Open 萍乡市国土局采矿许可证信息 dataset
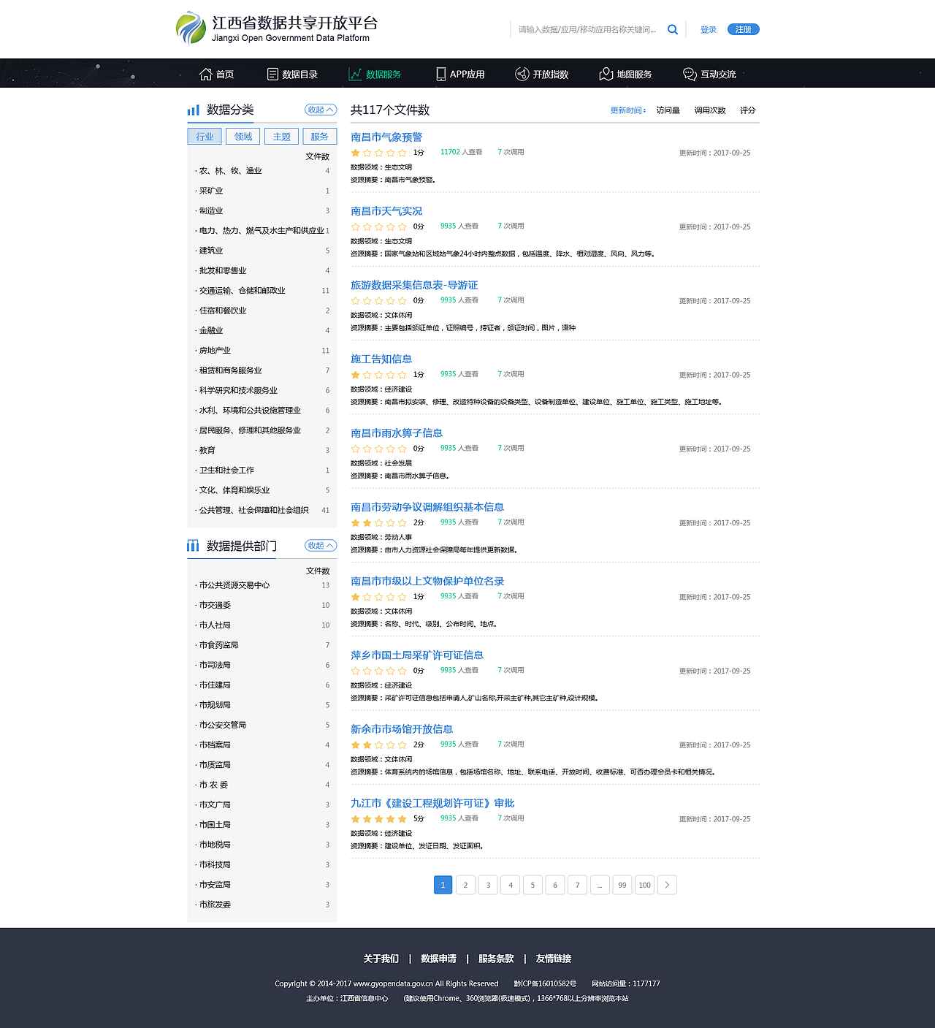935x1028 pixels. point(417,655)
